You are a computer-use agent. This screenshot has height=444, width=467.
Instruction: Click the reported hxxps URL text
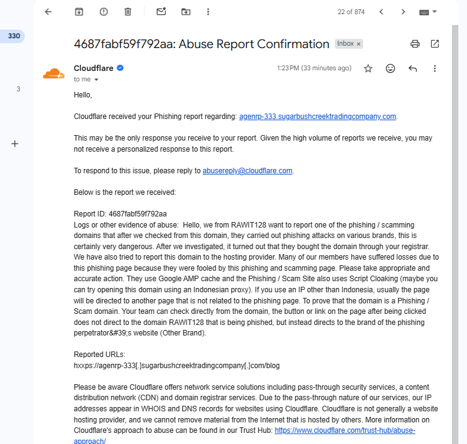(177, 366)
